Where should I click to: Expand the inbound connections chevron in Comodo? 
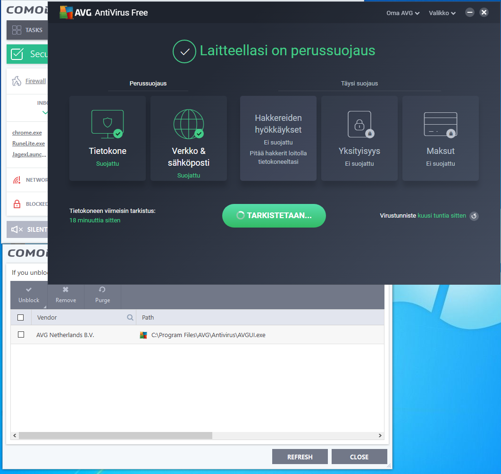[45, 112]
